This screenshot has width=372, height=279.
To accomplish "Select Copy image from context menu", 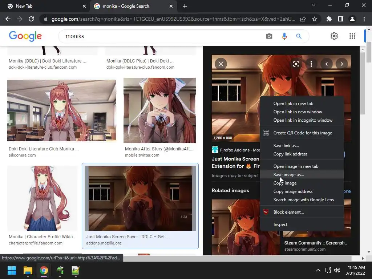I will [x=302, y=183].
